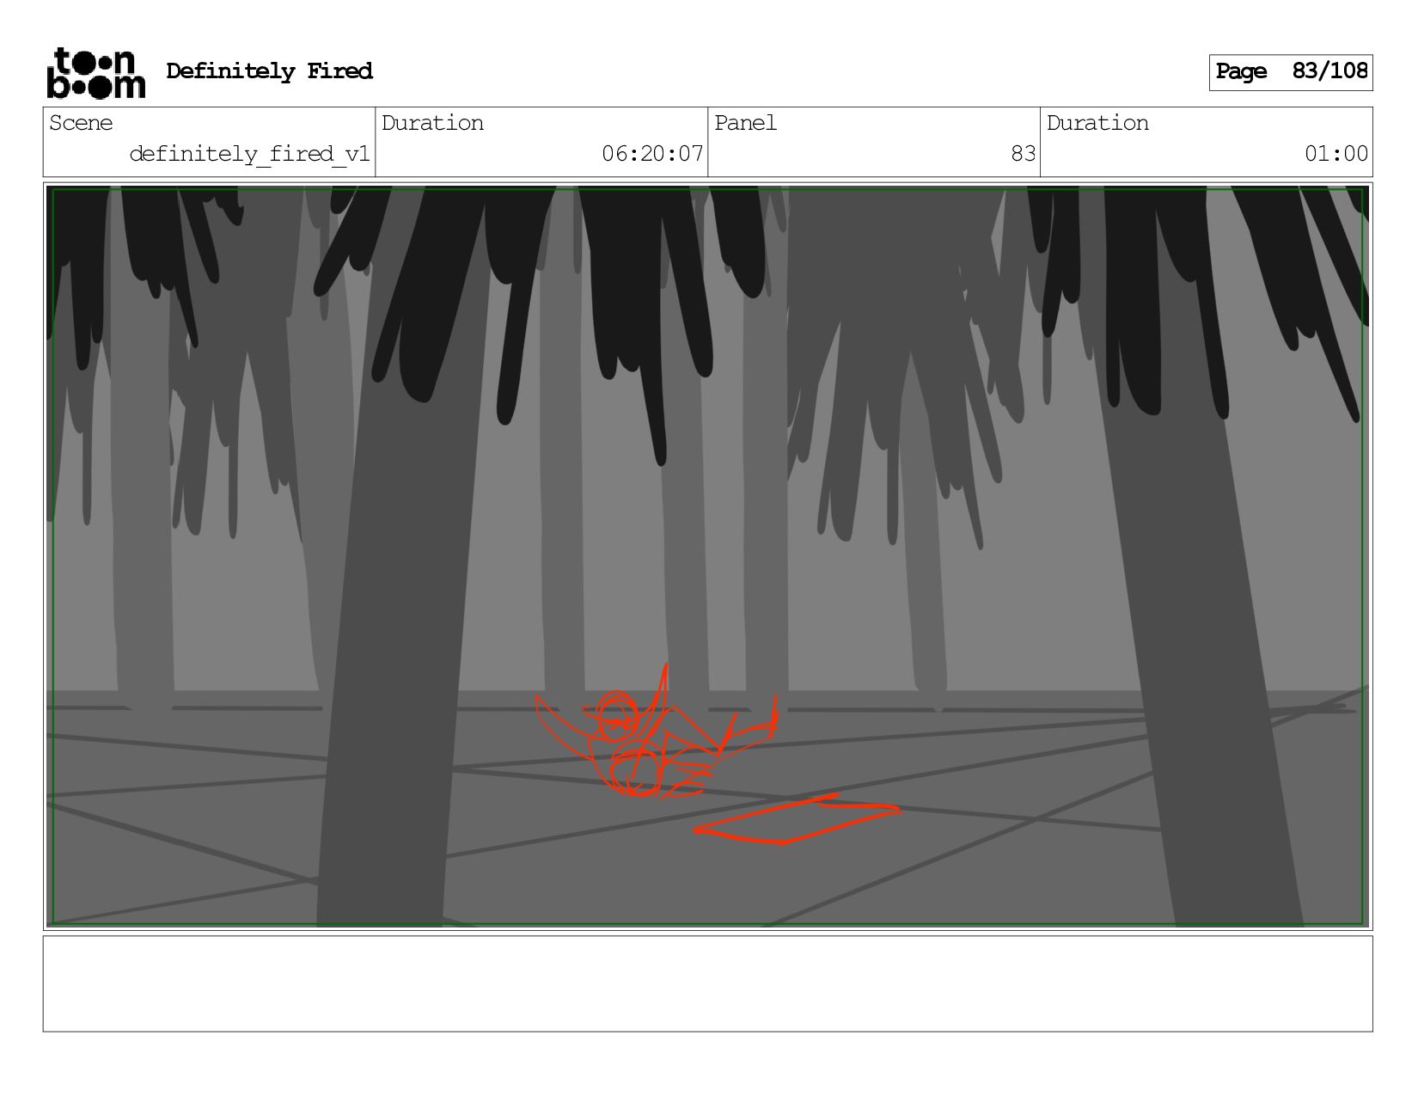Click the scene duration value '06:20:07'
This screenshot has height=1096, width=1418.
652,154
